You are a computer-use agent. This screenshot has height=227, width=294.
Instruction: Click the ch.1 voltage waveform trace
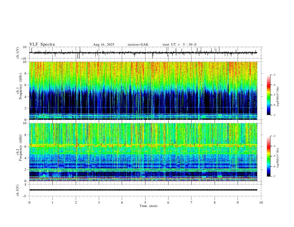coord(143,53)
